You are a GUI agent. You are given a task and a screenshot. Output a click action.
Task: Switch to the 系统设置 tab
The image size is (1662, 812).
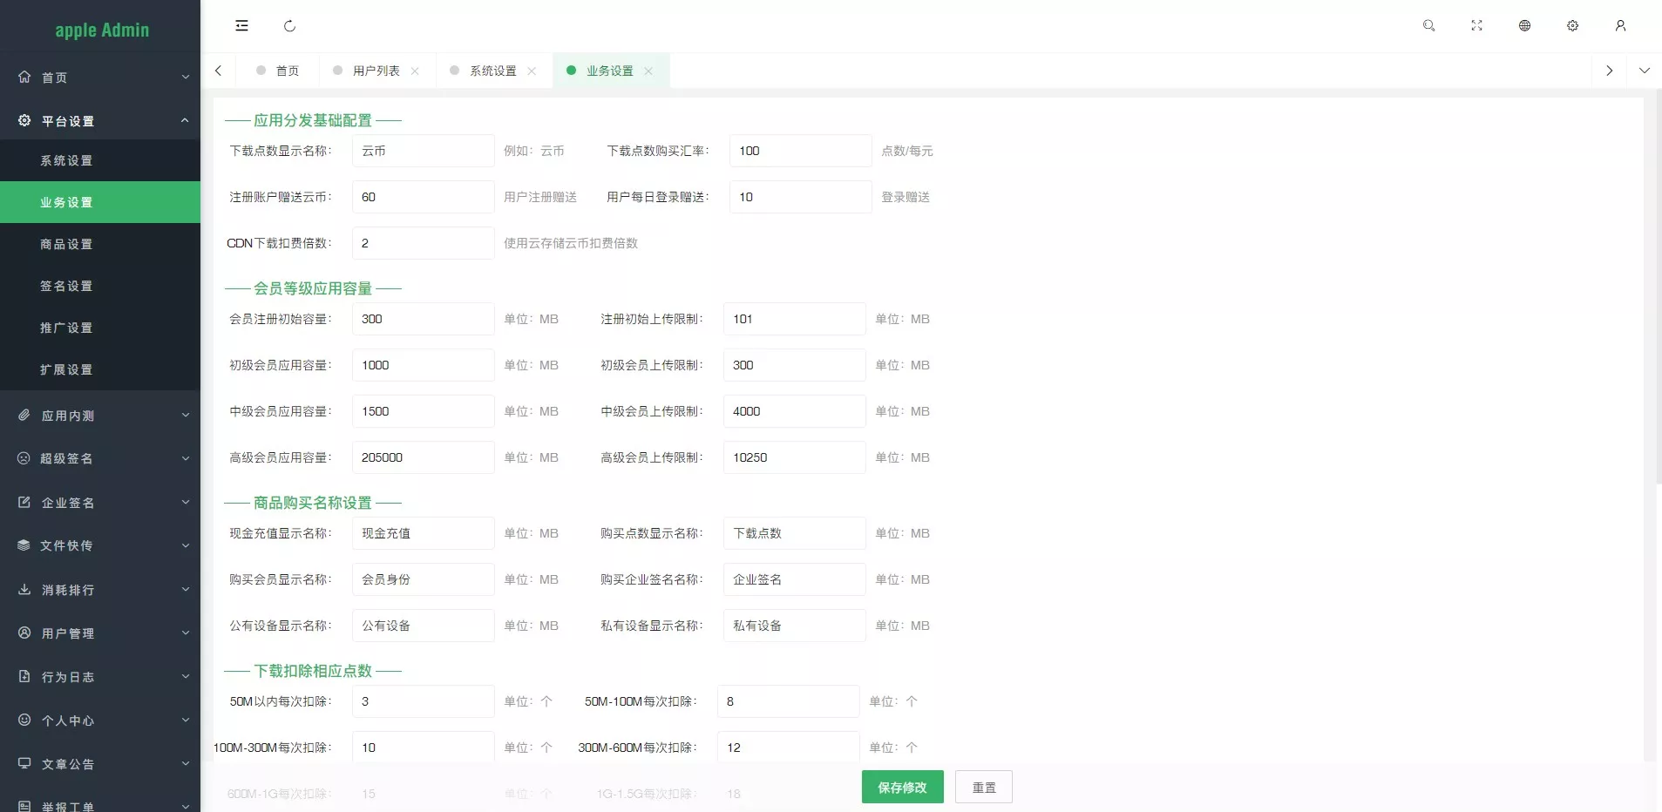(x=492, y=71)
